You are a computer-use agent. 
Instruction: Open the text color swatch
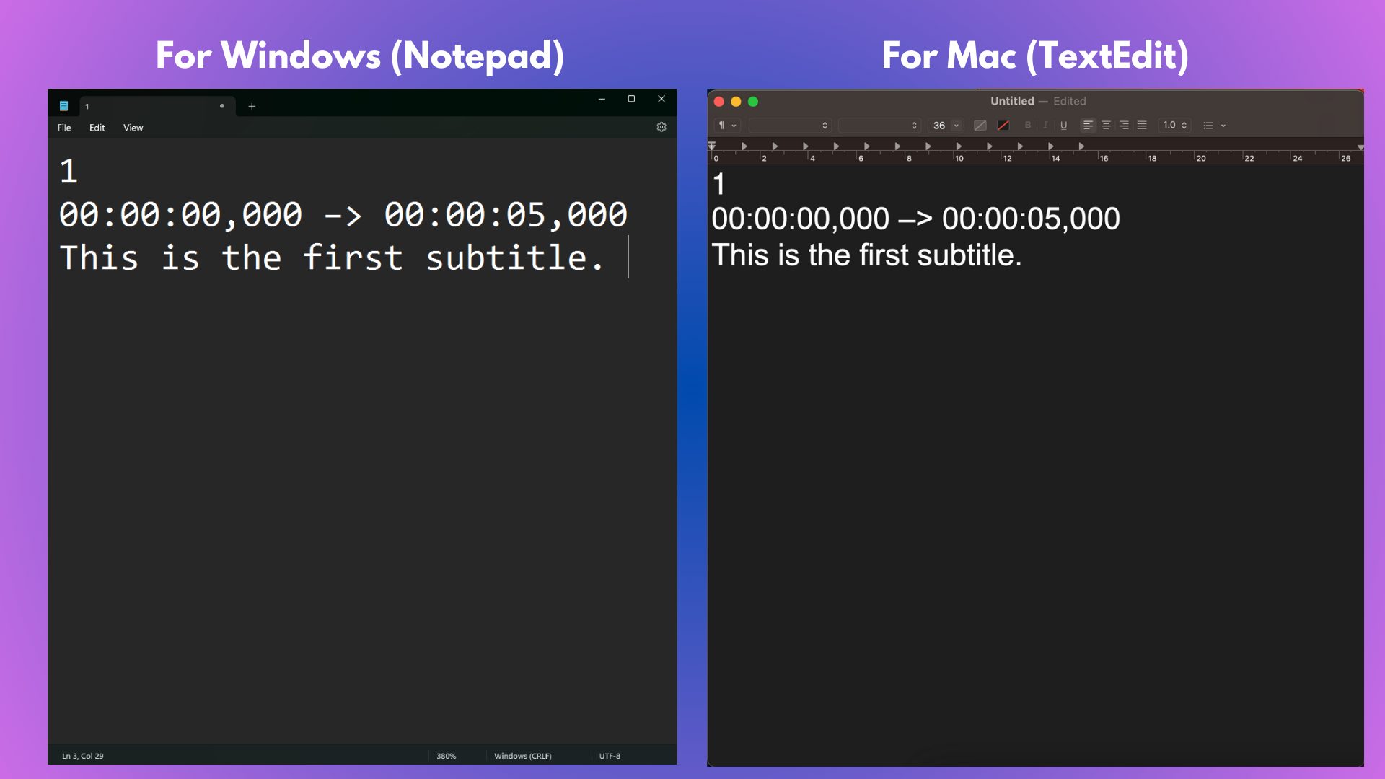[x=980, y=126]
